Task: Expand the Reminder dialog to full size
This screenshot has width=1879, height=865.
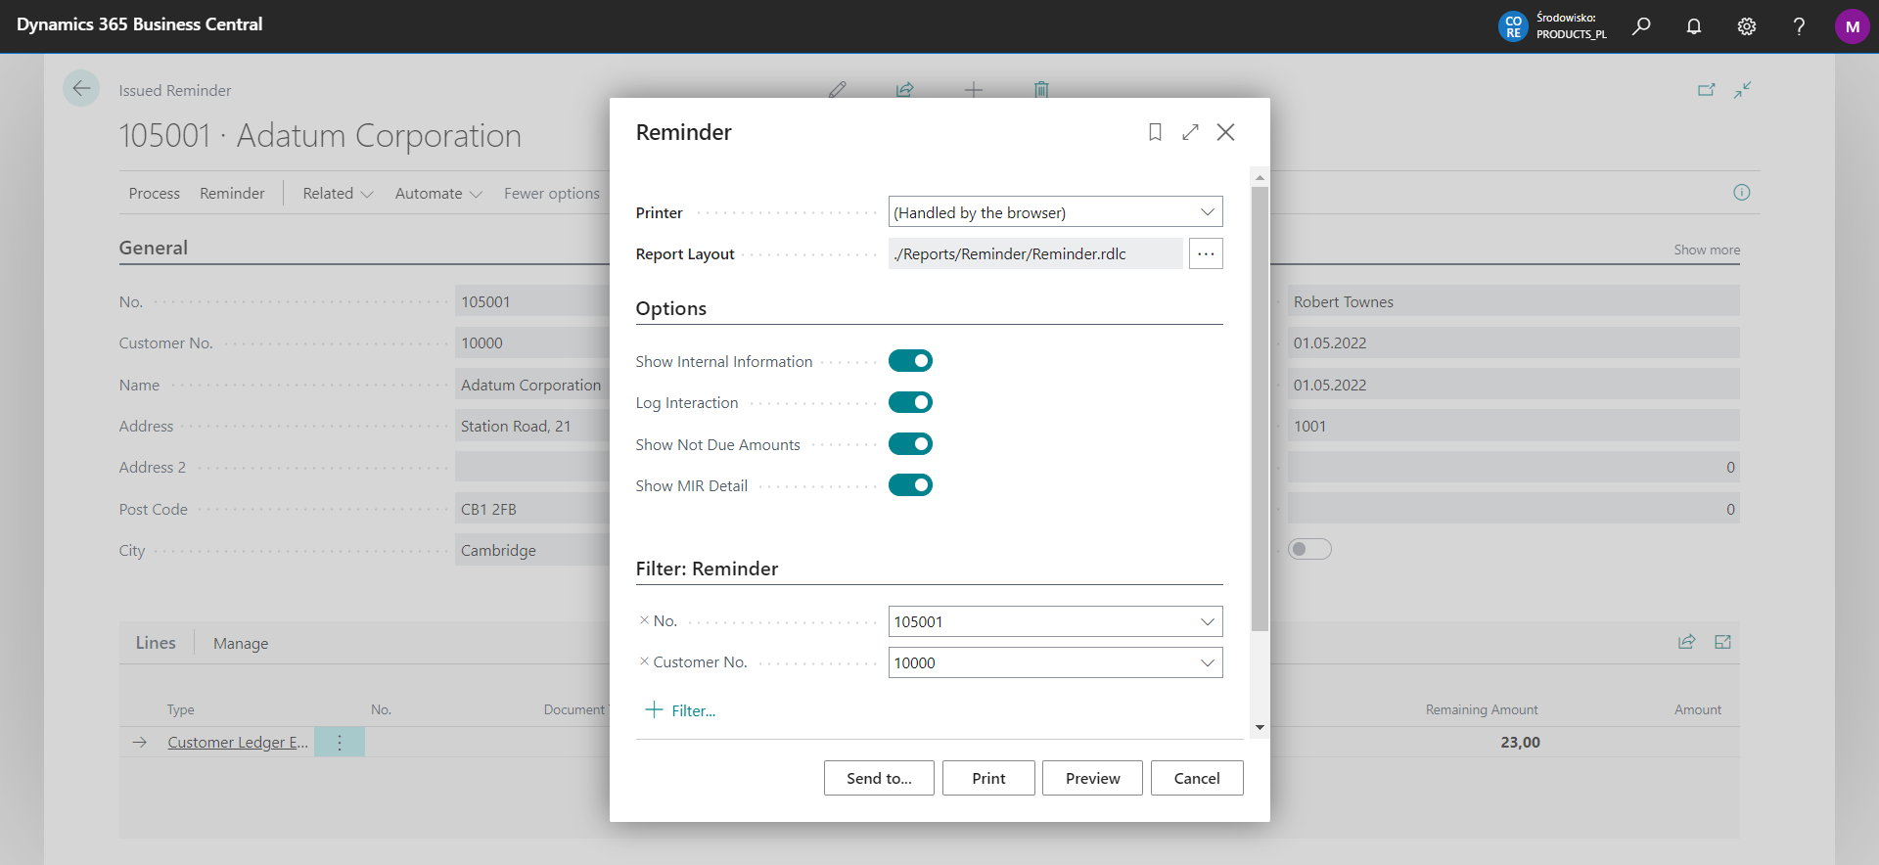Action: (1190, 132)
